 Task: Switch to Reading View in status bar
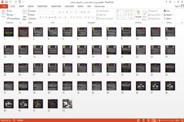coord(148,120)
